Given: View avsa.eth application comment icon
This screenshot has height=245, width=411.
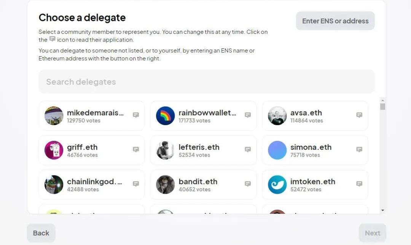Looking at the screenshot, I should coord(359,115).
